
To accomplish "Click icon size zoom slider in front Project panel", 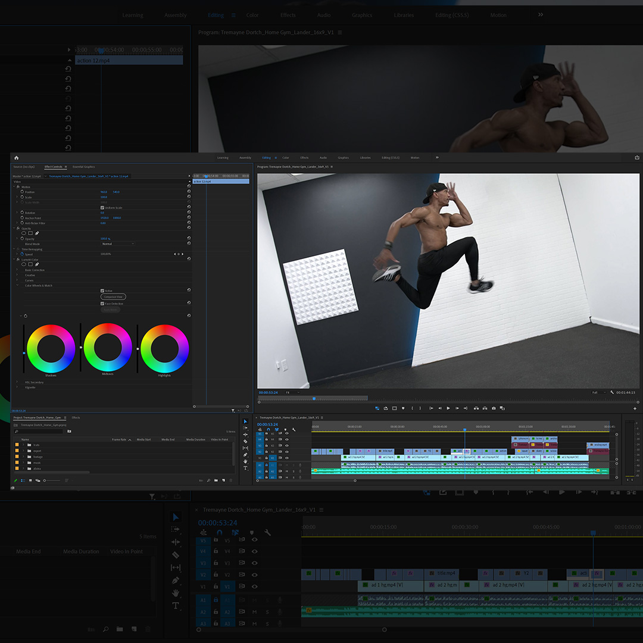I will click(x=52, y=480).
